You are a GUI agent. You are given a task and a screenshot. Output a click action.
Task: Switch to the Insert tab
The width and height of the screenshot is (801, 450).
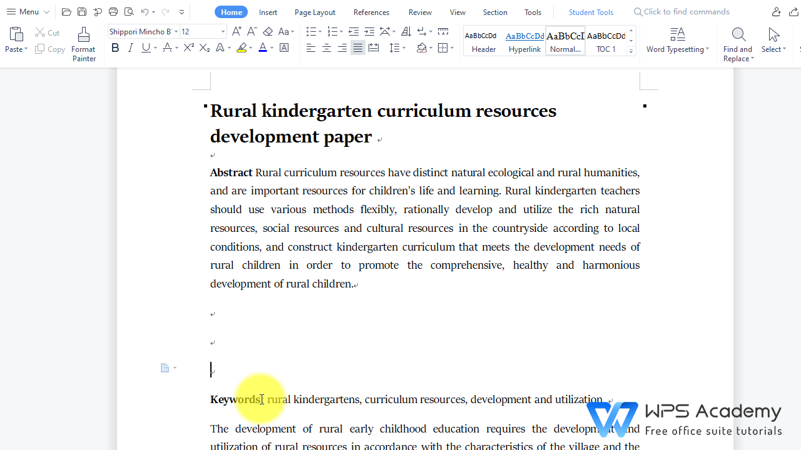click(268, 12)
